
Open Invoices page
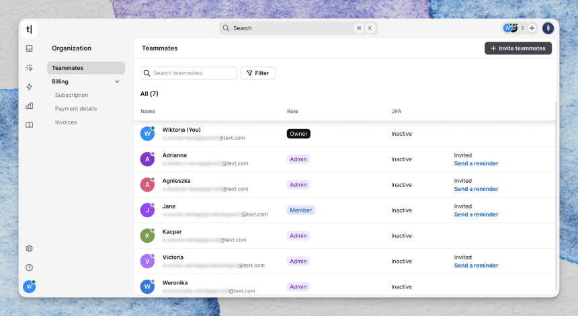click(x=66, y=122)
